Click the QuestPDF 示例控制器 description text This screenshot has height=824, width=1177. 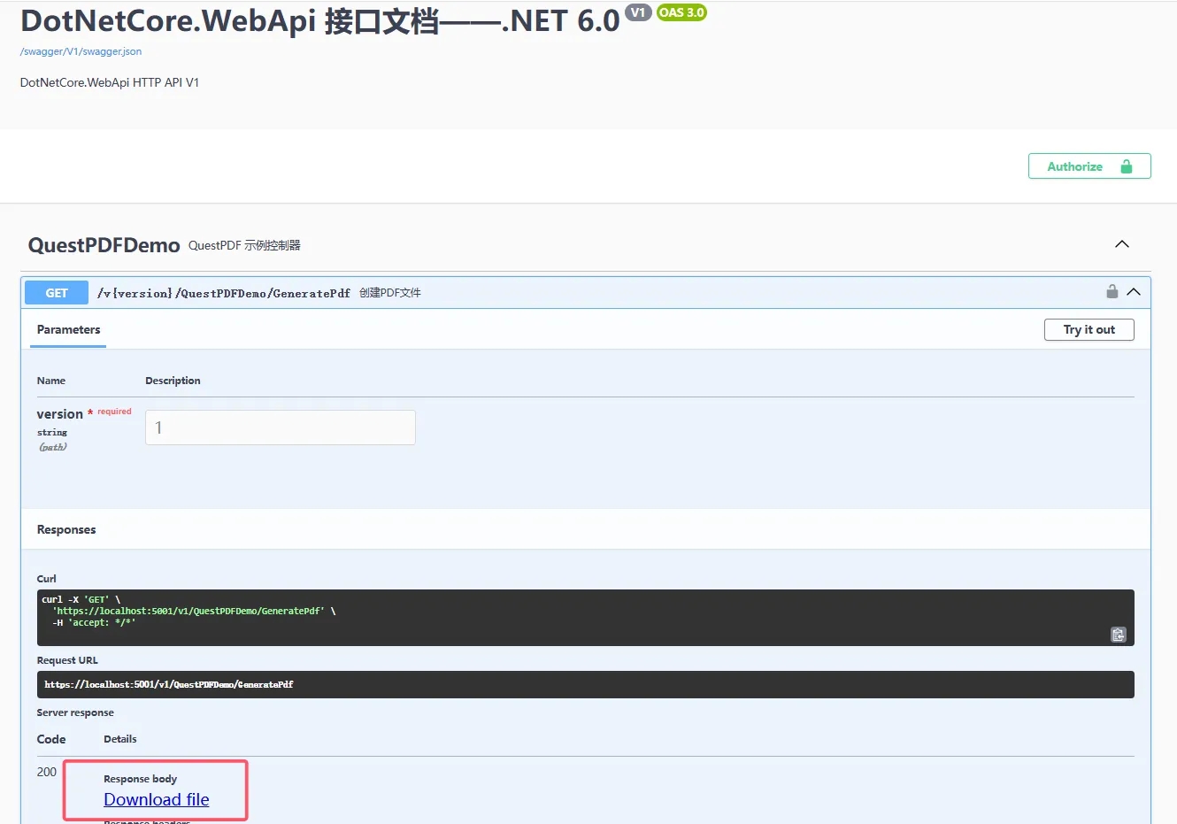[x=244, y=245]
